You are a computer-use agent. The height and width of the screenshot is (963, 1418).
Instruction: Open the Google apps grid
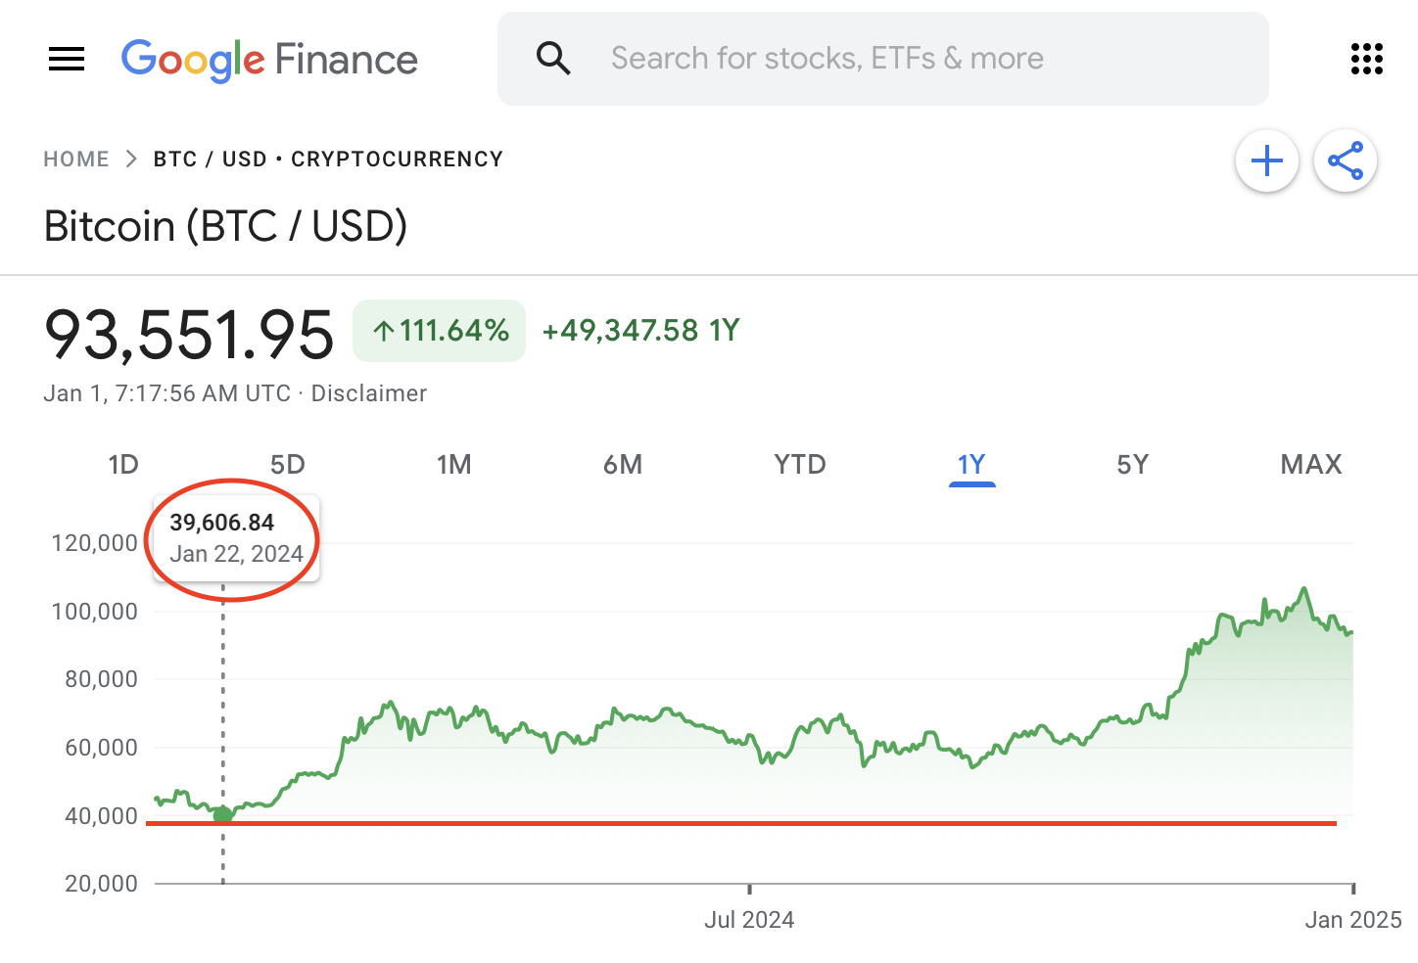point(1366,59)
